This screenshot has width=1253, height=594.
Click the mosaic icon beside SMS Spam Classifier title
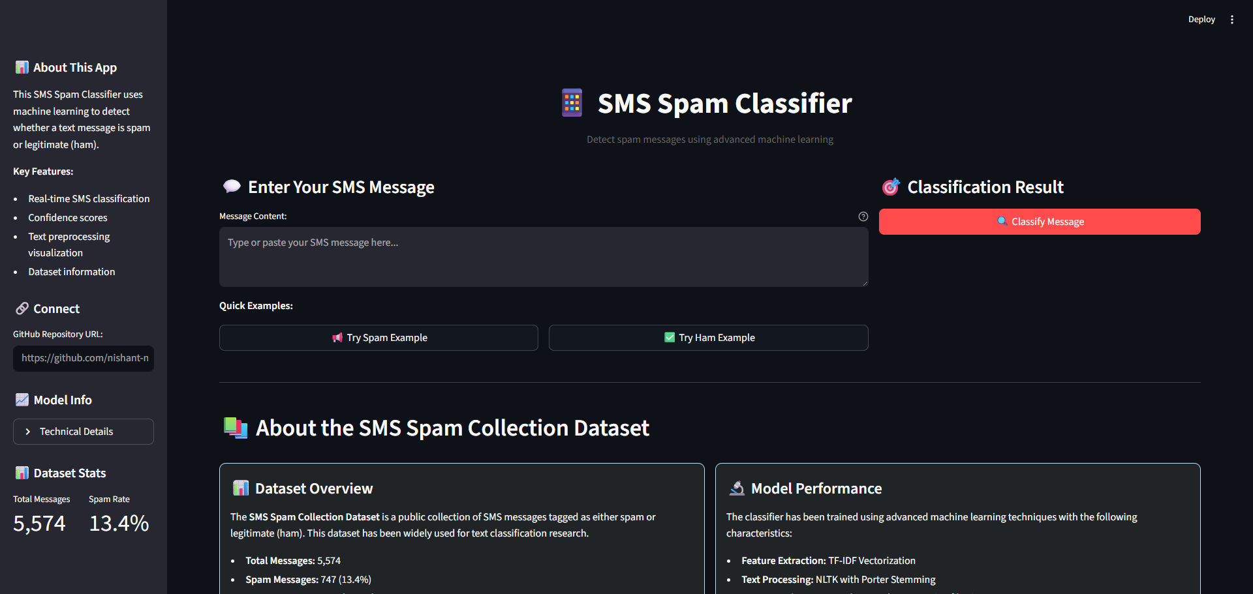572,102
